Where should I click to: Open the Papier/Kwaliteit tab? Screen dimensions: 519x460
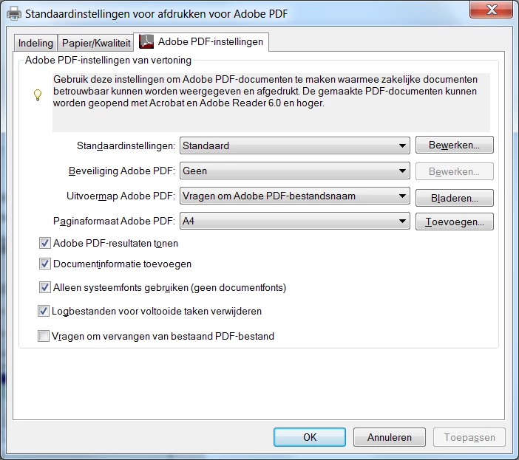pyautogui.click(x=96, y=43)
